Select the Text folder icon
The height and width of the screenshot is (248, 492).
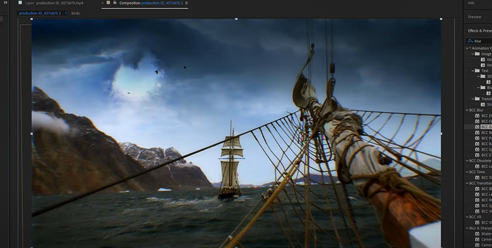[478, 71]
